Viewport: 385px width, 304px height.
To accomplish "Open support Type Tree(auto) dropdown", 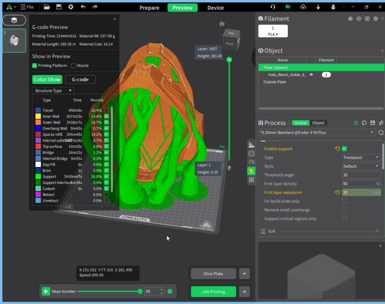I will coord(361,157).
